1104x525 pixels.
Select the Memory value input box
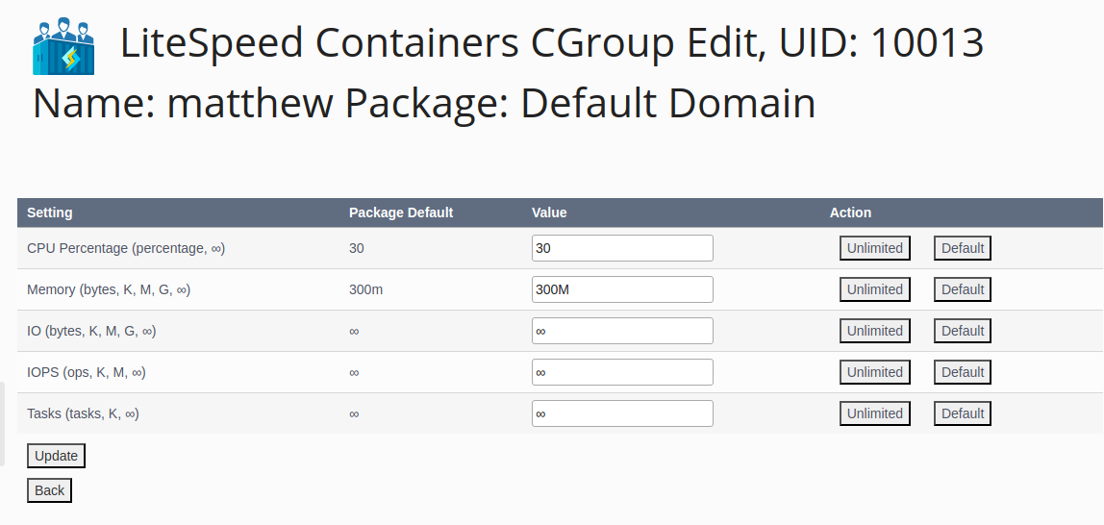click(622, 289)
